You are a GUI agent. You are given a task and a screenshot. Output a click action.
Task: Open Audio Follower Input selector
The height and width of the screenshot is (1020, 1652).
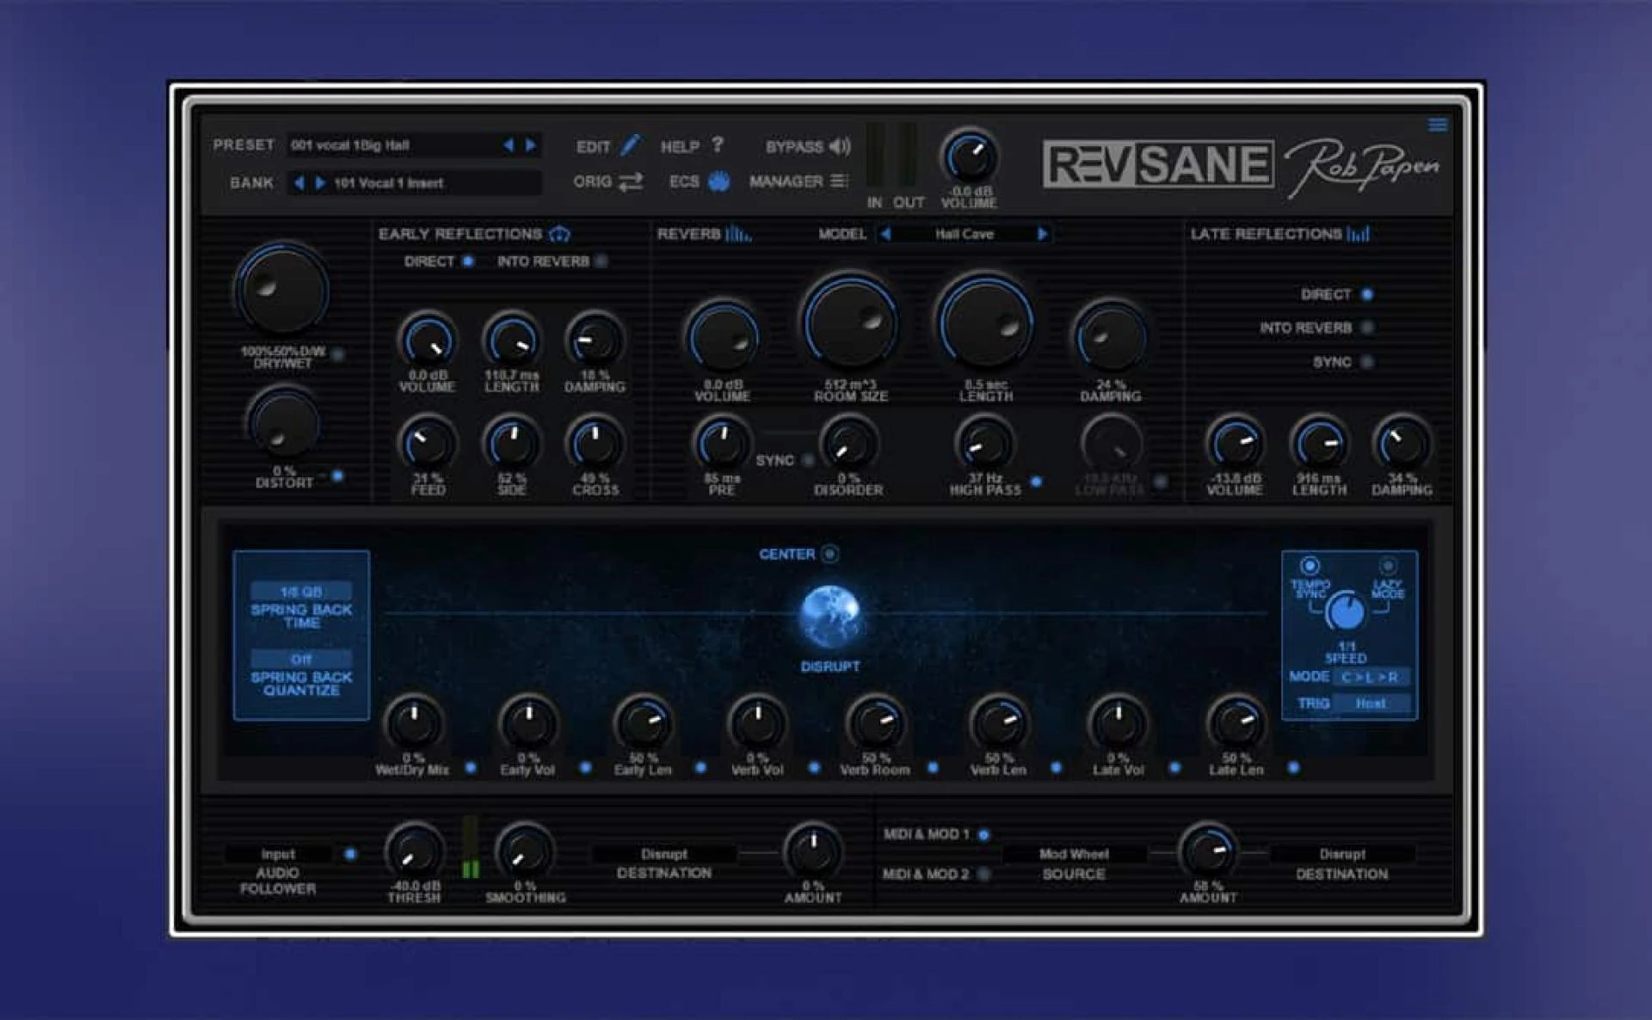point(278,854)
